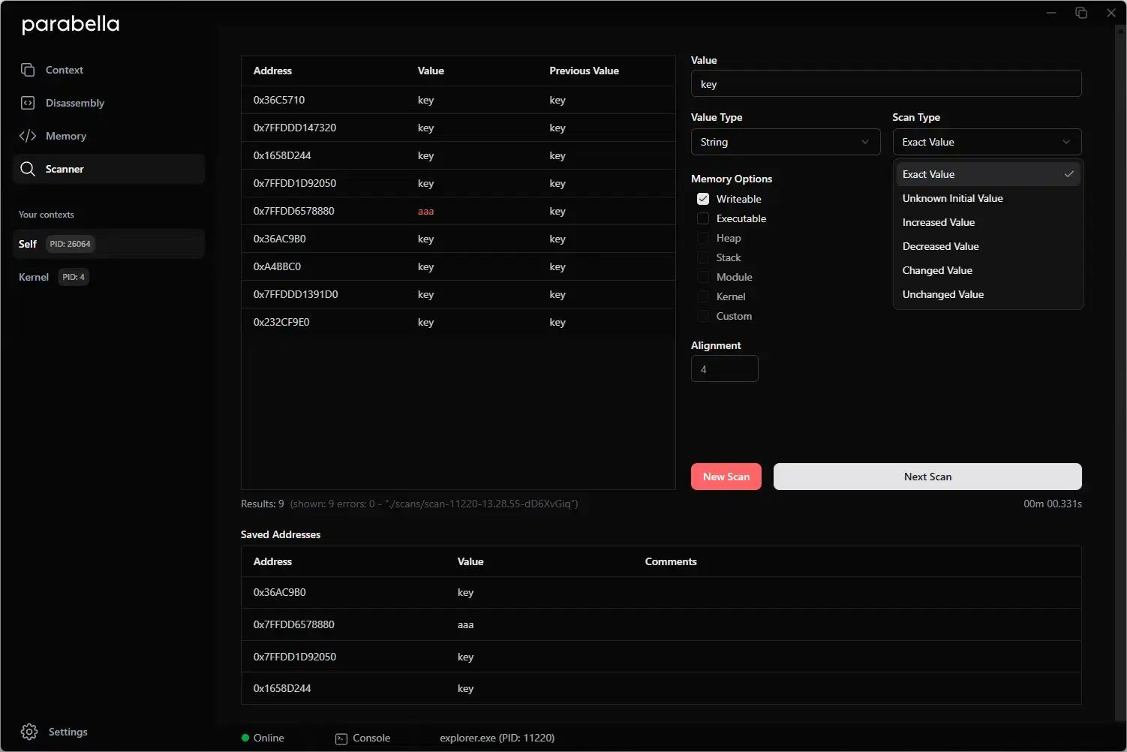Start a New Scan
1127x752 pixels.
coord(726,477)
